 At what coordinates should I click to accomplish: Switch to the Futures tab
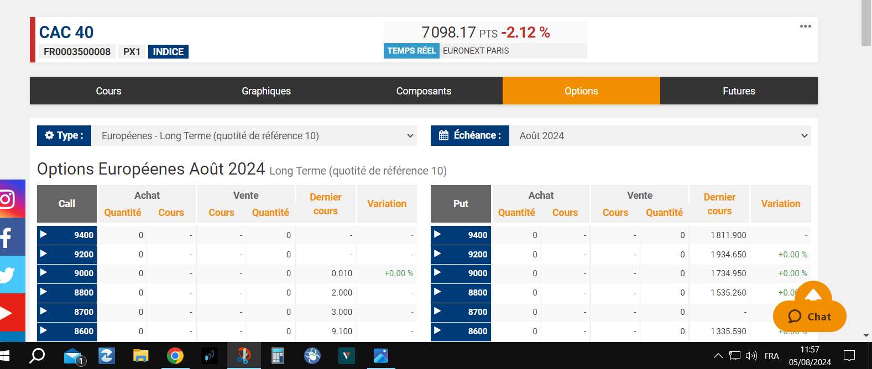(739, 91)
